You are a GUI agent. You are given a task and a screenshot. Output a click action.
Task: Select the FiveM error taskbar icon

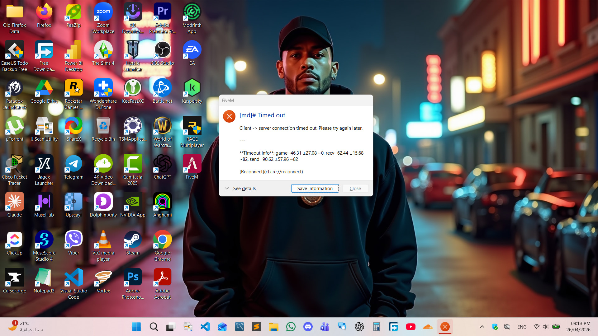445,327
